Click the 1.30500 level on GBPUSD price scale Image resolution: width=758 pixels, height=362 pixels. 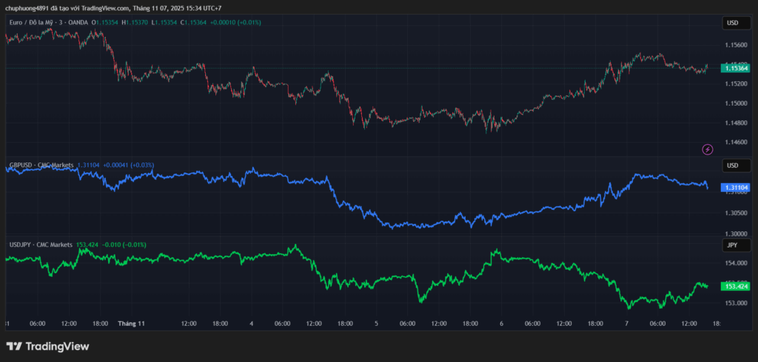[x=736, y=214]
